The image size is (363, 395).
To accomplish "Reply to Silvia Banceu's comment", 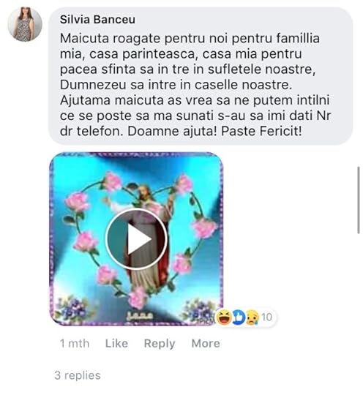I will 160,344.
